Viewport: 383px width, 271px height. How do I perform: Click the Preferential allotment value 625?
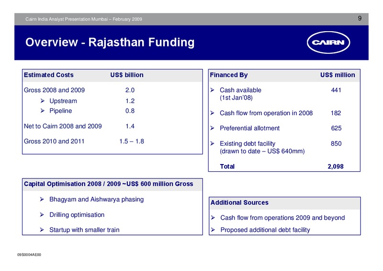[x=336, y=128]
